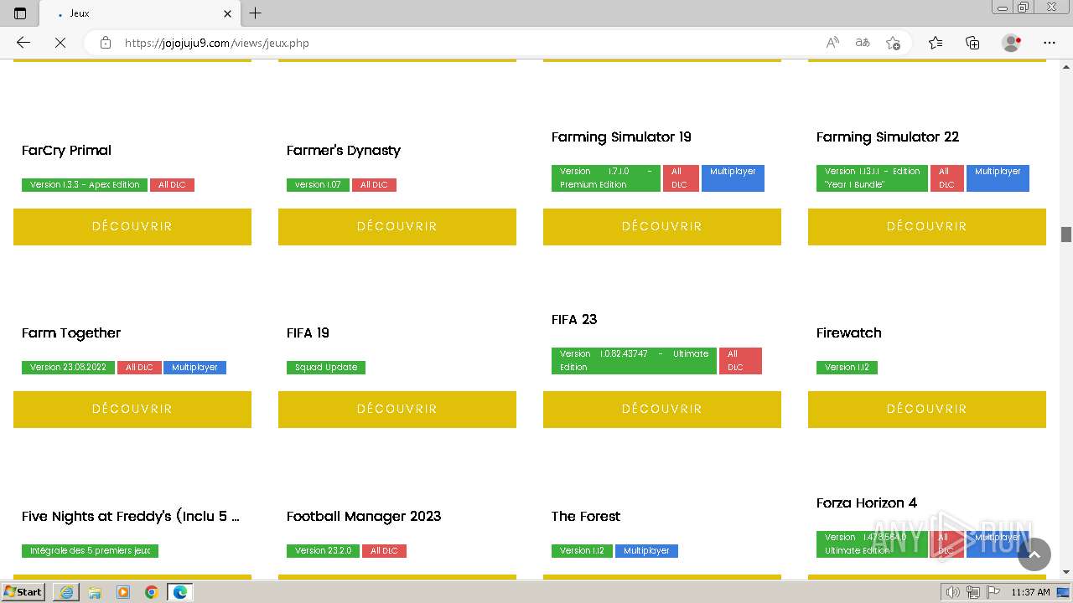Open the Action Center flag icon
The height and width of the screenshot is (603, 1073).
pyautogui.click(x=993, y=592)
